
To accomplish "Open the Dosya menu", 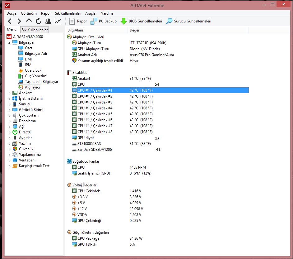I will click(x=12, y=13).
